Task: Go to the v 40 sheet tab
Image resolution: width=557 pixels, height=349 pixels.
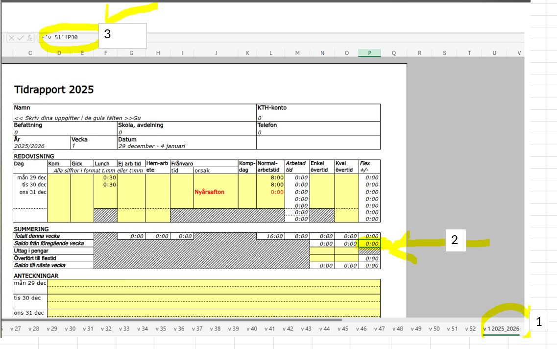Action: pos(252,329)
